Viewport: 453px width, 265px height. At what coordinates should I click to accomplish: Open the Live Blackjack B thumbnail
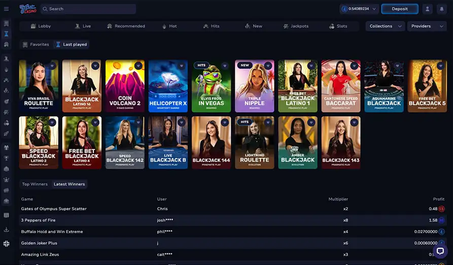(168, 142)
